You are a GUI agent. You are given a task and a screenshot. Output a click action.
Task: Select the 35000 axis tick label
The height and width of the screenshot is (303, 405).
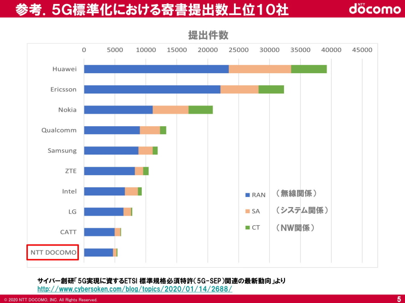tap(300, 50)
